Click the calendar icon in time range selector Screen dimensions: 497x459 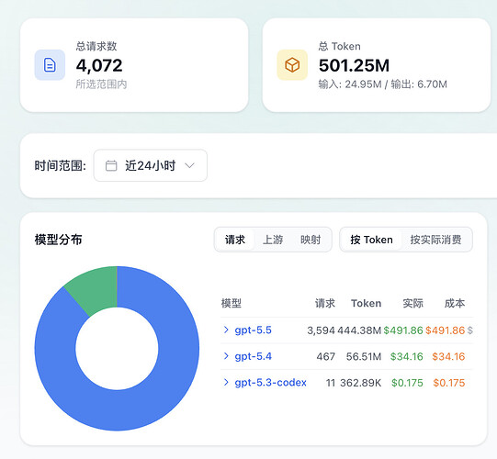(111, 165)
